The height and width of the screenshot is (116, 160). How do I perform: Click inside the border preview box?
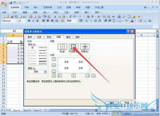[x=74, y=65]
